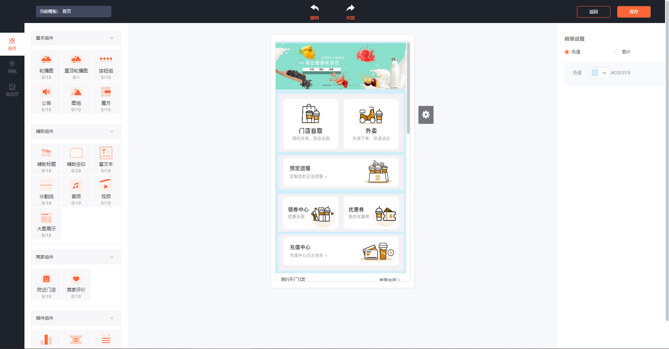The width and height of the screenshot is (669, 349).
Task: Insert the 公告 announcement component
Action: coord(46,98)
